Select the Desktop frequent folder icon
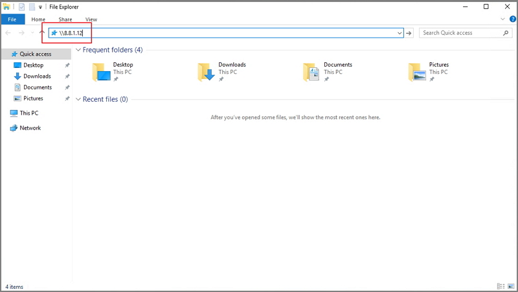The height and width of the screenshot is (292, 518). click(x=101, y=72)
